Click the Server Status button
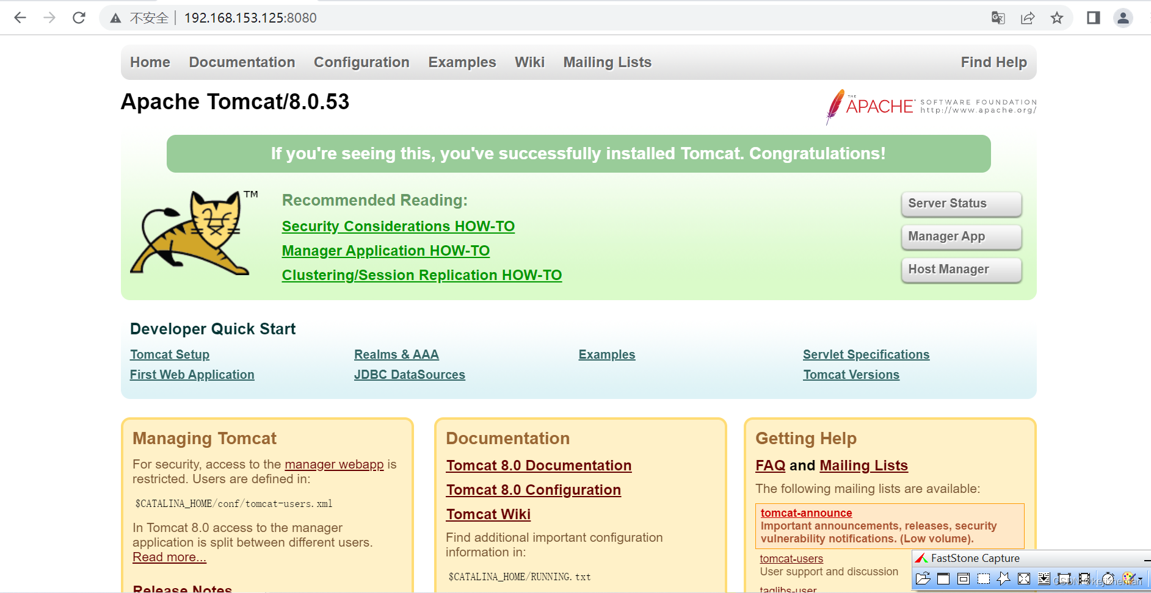 [x=961, y=204]
